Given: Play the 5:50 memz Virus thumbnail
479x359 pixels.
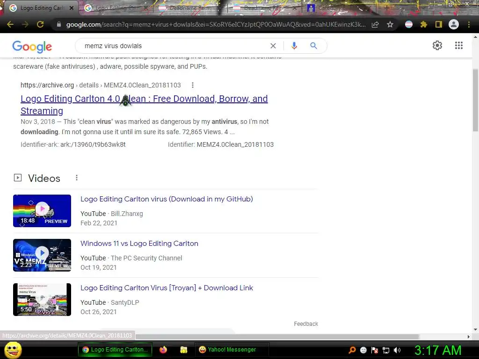Looking at the screenshot, I should pyautogui.click(x=42, y=300).
